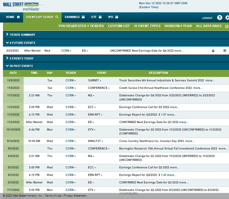This screenshot has height=199, width=229.
Task: Click the 2:33 AM time cell
Action: (x=34, y=95)
